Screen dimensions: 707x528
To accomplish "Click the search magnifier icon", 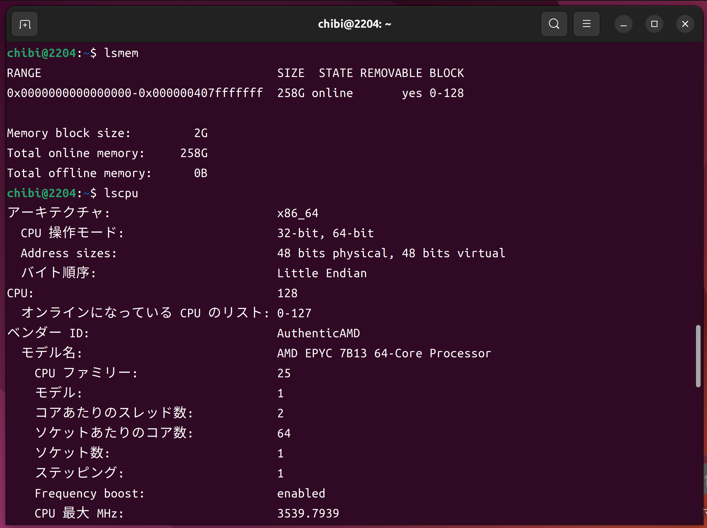I will [554, 24].
